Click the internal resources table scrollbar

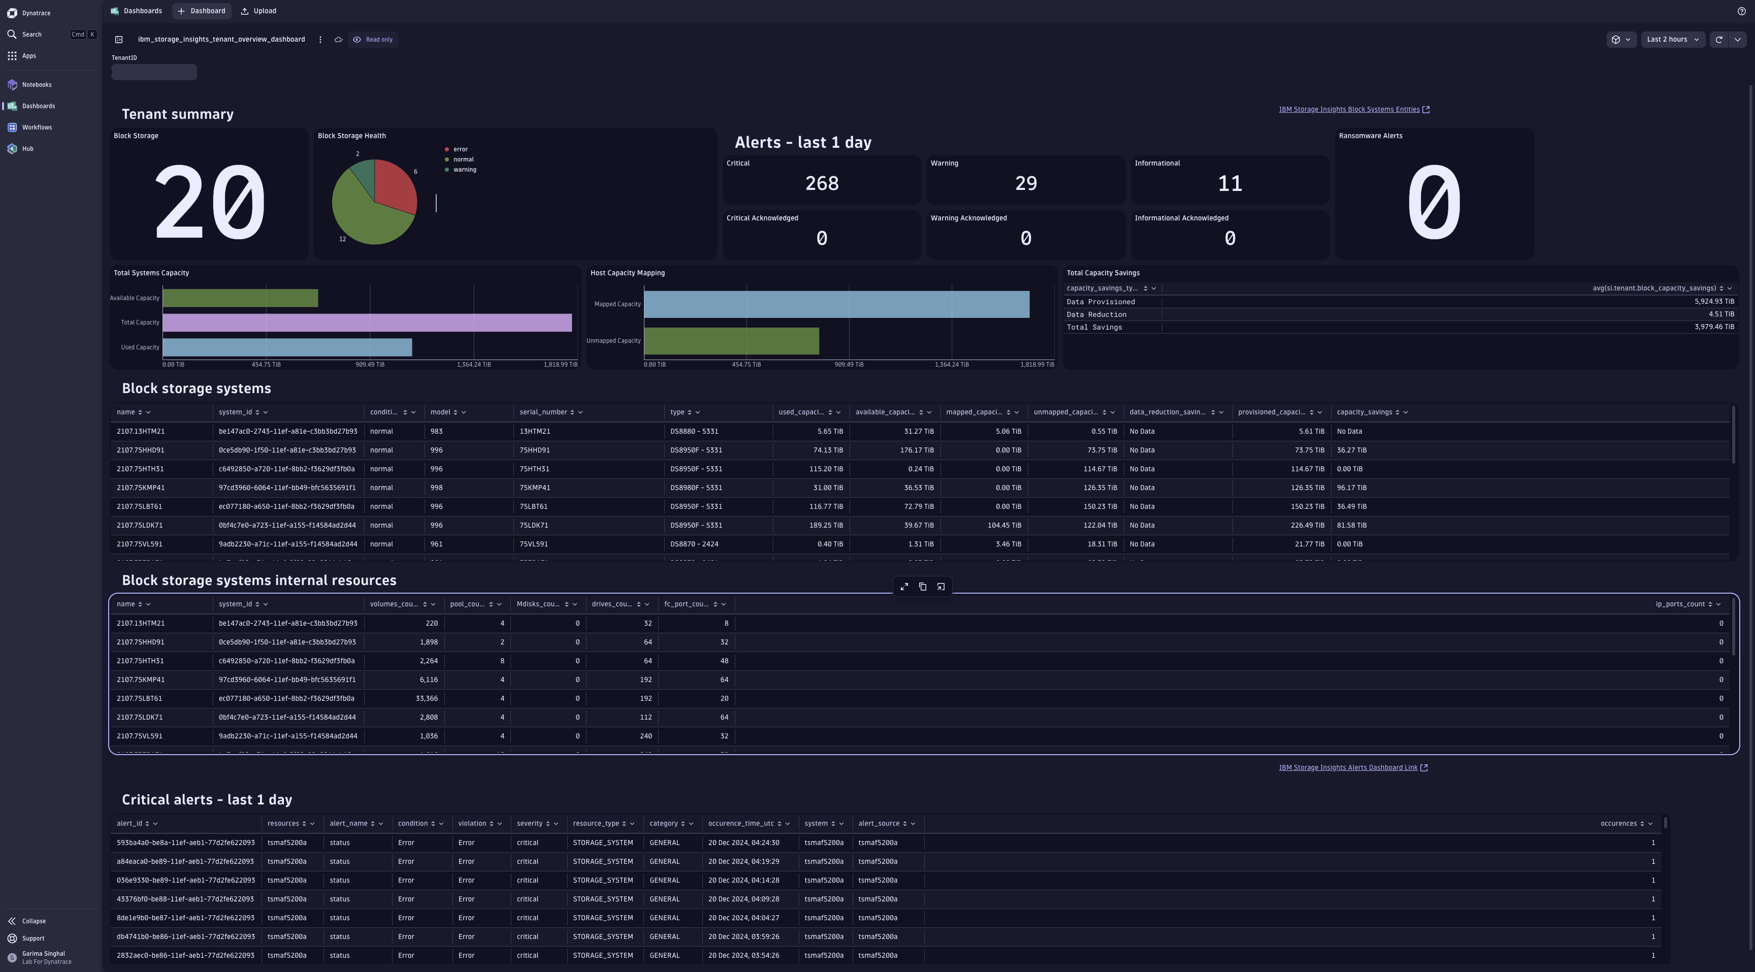pos(1733,627)
